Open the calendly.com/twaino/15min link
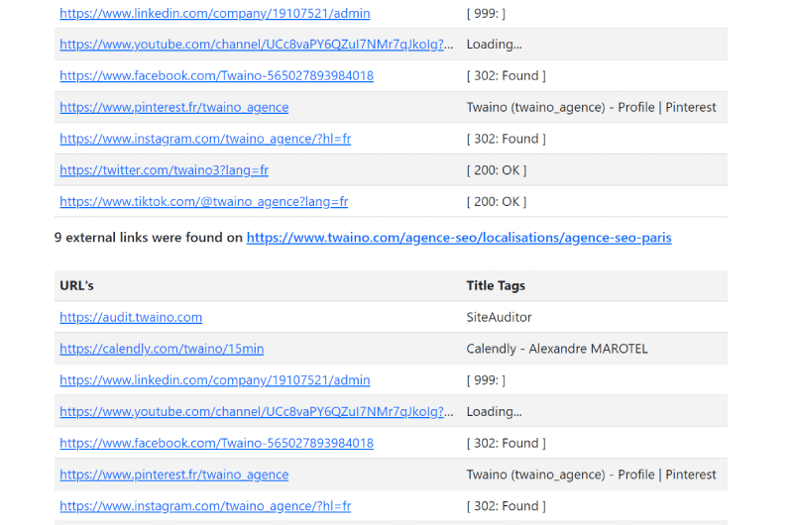Screen dimensions: 793x525 (162, 349)
